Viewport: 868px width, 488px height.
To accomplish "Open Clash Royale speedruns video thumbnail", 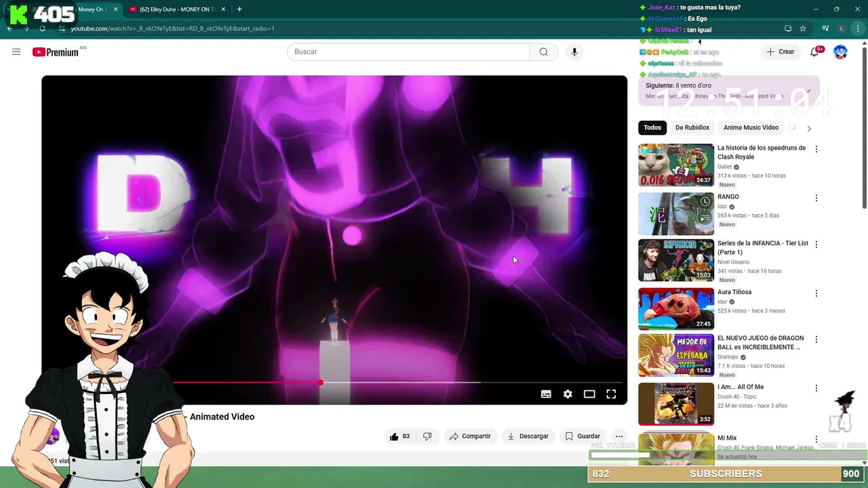I will pos(676,165).
